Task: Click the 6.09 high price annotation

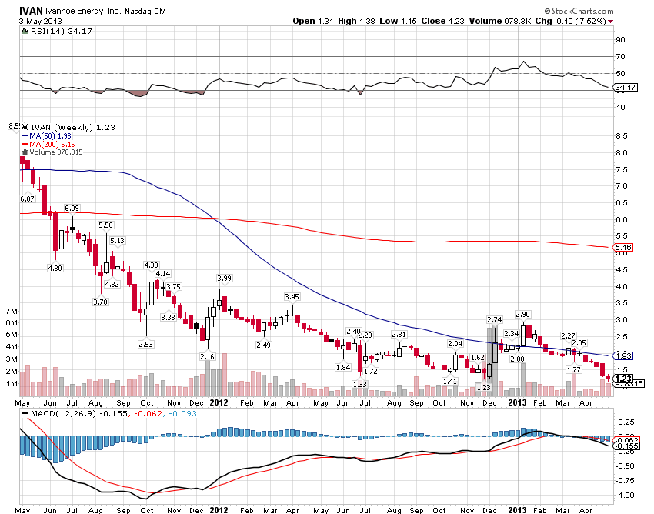Action: click(72, 209)
